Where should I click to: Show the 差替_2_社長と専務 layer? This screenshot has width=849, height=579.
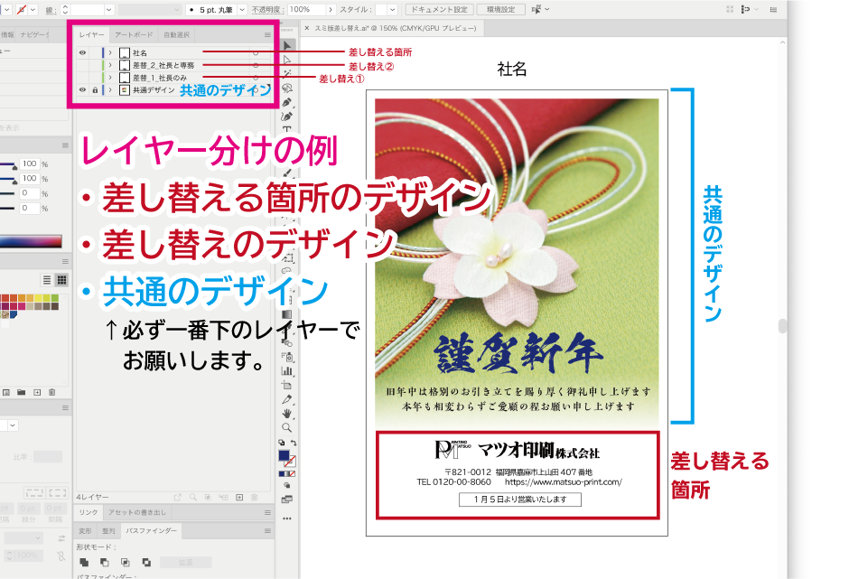coord(82,65)
